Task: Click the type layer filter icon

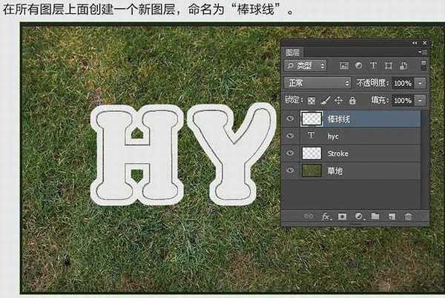Action: click(372, 66)
